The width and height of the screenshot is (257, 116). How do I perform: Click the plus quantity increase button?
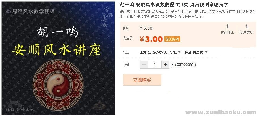(x=165, y=65)
